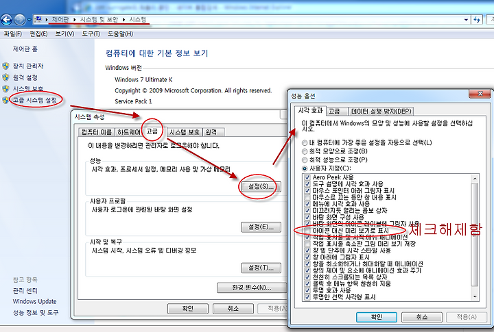This screenshot has width=494, height=332.
Task: Click 설정(S)... button under 성능
Action: click(261, 186)
